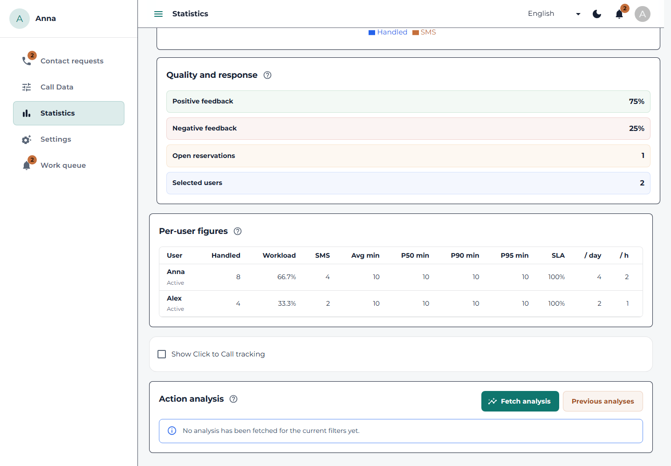Click the SLA column header
The height and width of the screenshot is (466, 671).
click(x=558, y=255)
